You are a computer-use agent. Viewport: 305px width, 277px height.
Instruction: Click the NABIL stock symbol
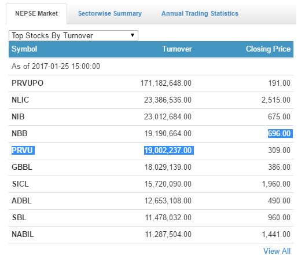pyautogui.click(x=23, y=234)
